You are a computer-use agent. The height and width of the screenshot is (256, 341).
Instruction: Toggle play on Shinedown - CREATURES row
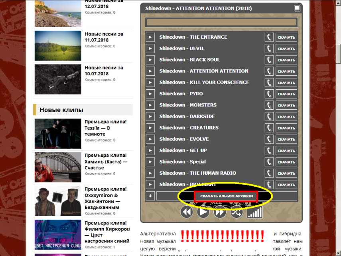point(150,128)
